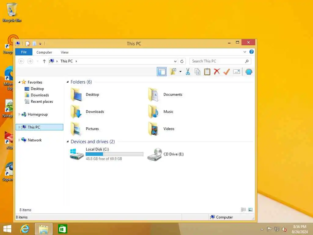
Task: Click the Copy toolbar icon
Action: 197,72
